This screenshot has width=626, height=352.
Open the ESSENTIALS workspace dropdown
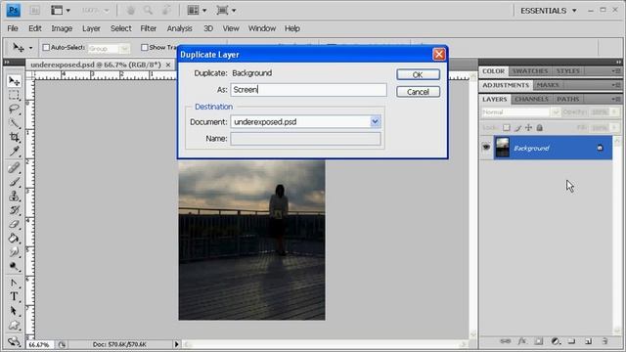point(548,11)
